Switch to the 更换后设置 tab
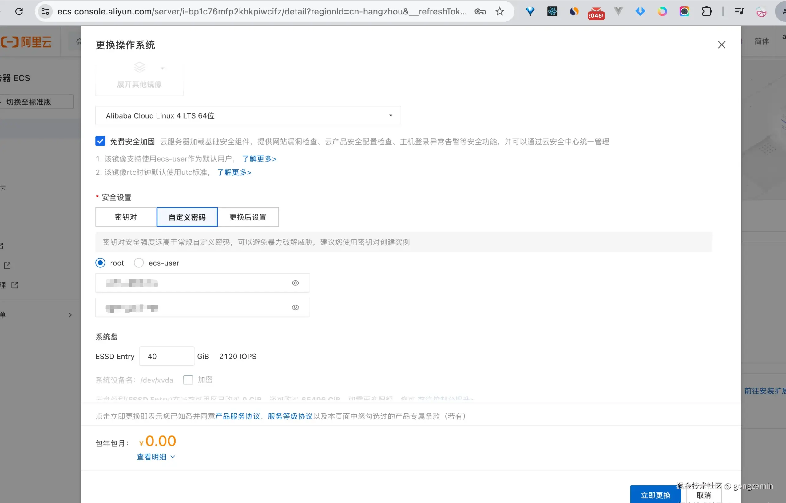The image size is (786, 503). coord(248,217)
